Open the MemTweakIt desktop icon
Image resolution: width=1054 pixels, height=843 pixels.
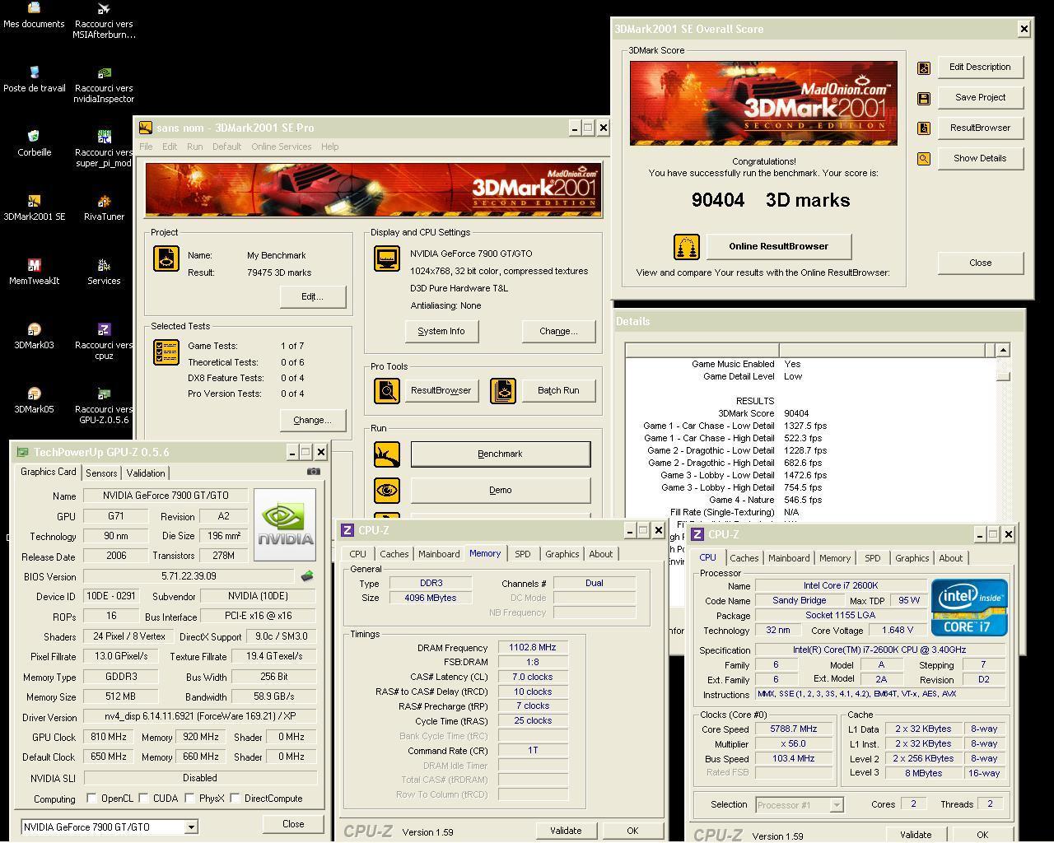tap(34, 266)
